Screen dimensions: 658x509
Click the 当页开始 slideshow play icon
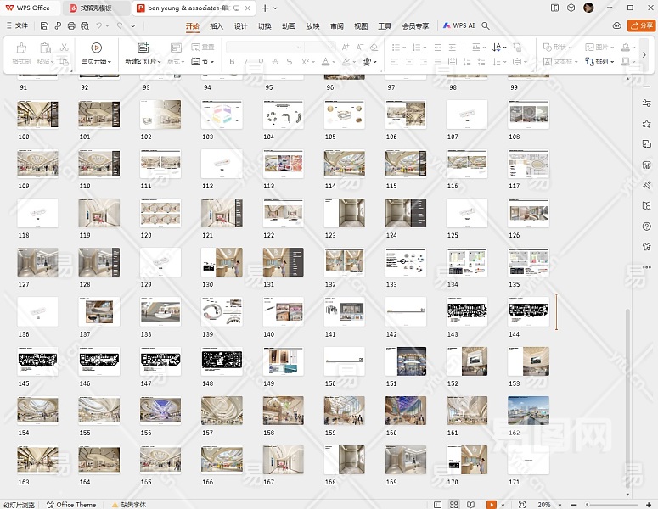96,48
